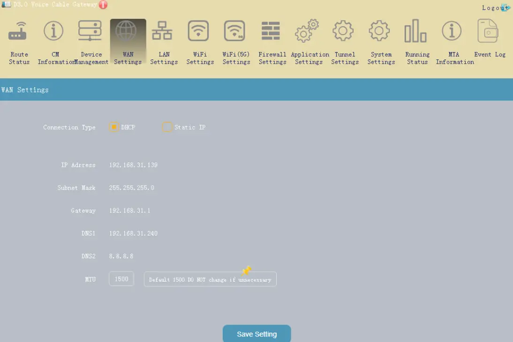Open the WiFi (5G) Settings icon
513x342 pixels.
coord(234,31)
